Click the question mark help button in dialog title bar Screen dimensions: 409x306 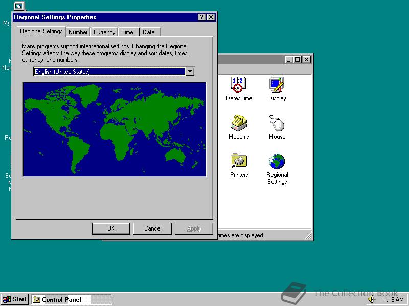pos(201,17)
